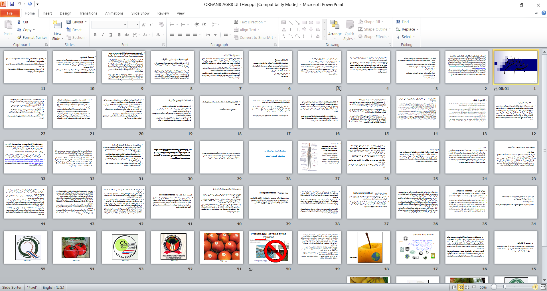Switch to the Slide Show tab
The image size is (547, 291).
(140, 13)
